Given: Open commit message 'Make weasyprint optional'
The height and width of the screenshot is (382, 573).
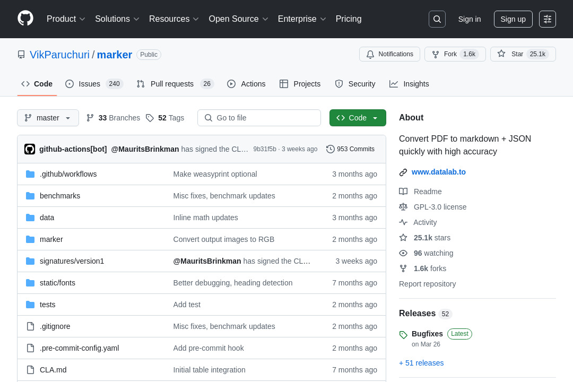Looking at the screenshot, I should point(215,174).
